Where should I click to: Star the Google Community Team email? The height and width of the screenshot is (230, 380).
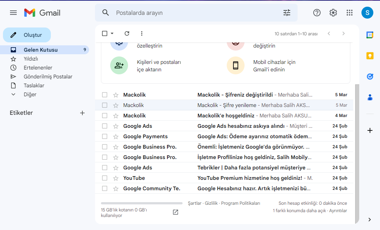116,188
